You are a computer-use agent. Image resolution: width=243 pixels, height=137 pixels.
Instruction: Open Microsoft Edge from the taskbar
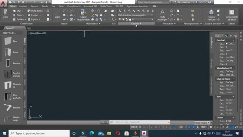(92, 133)
